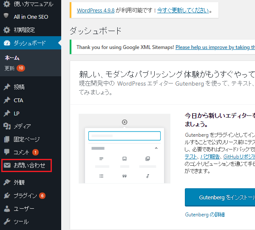Click the quote block icon in preview

125,176
